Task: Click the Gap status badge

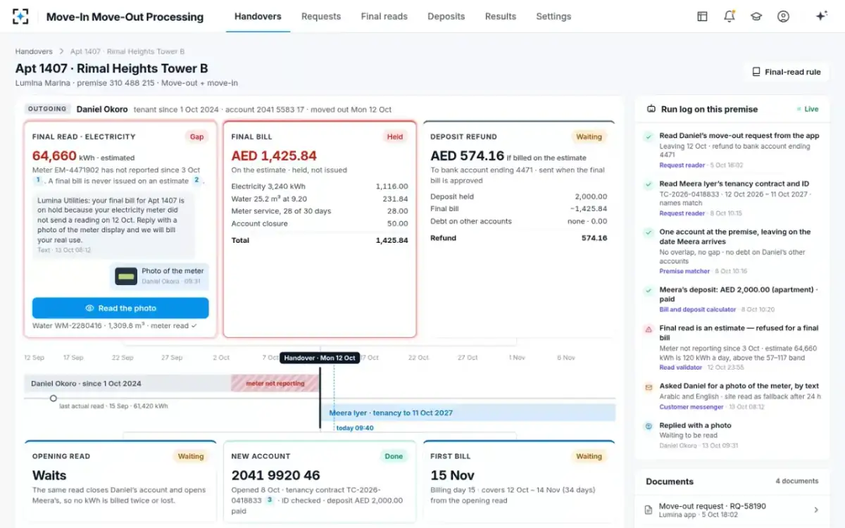Action: click(197, 137)
